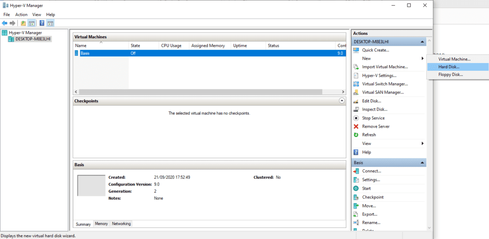Screen dimensions: 489x239
Task: Click the Export icon under Basis
Action: tap(356, 214)
